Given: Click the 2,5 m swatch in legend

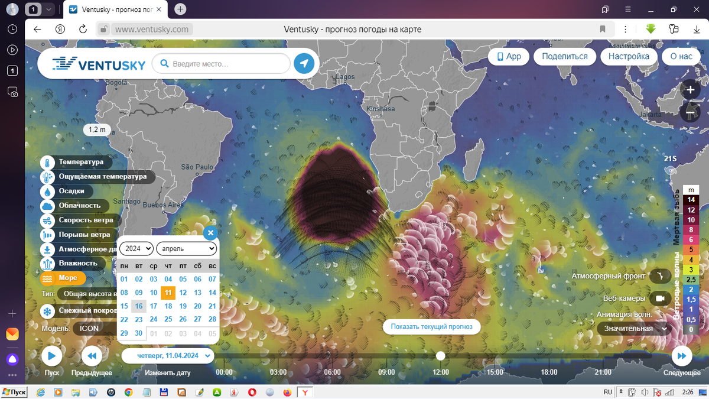Looking at the screenshot, I should click(691, 280).
